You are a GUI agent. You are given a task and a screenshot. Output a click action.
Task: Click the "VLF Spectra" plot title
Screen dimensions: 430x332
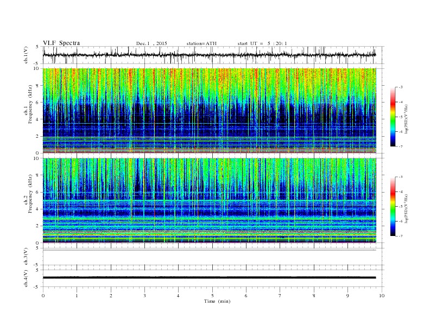(61, 43)
